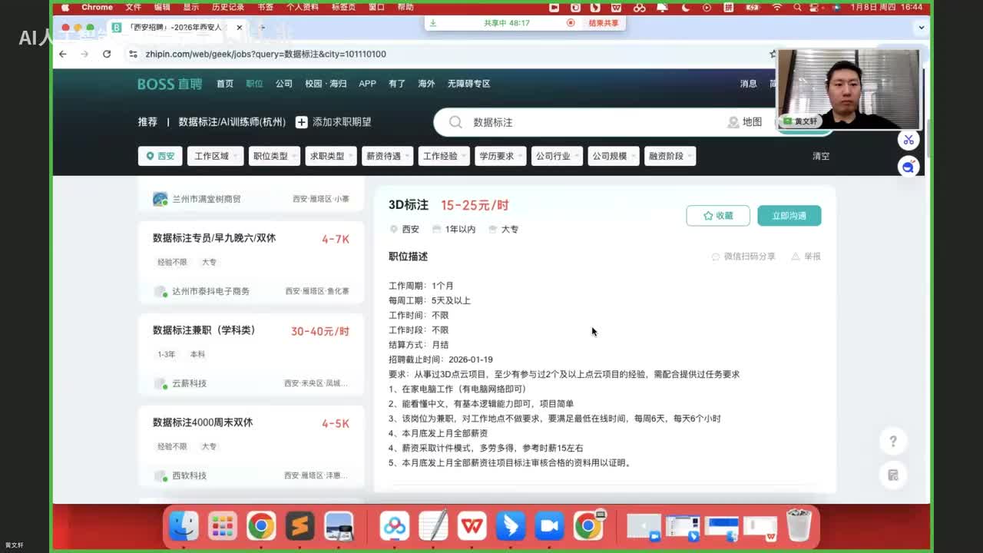Open 数据标注4000周末双休 job card

coord(251,449)
